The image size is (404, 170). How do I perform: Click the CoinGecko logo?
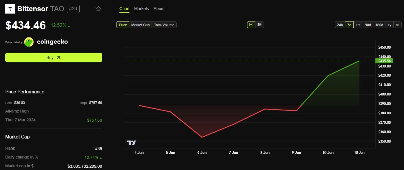pos(29,42)
